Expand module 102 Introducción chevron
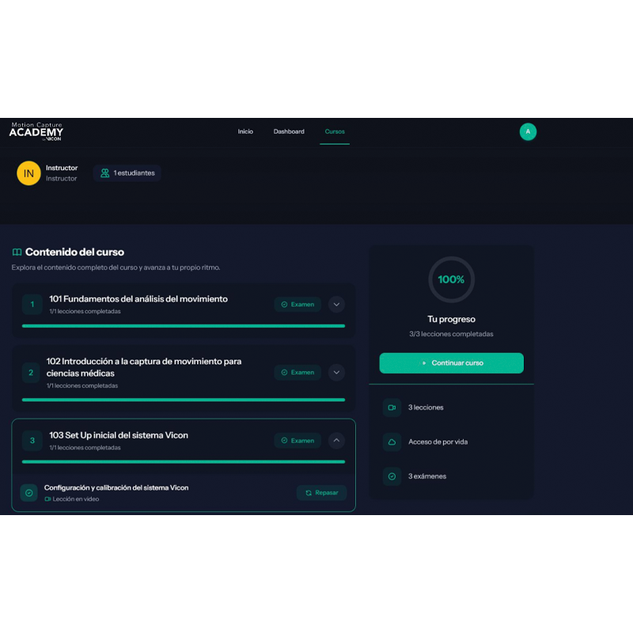The height and width of the screenshot is (633, 633). tap(336, 372)
